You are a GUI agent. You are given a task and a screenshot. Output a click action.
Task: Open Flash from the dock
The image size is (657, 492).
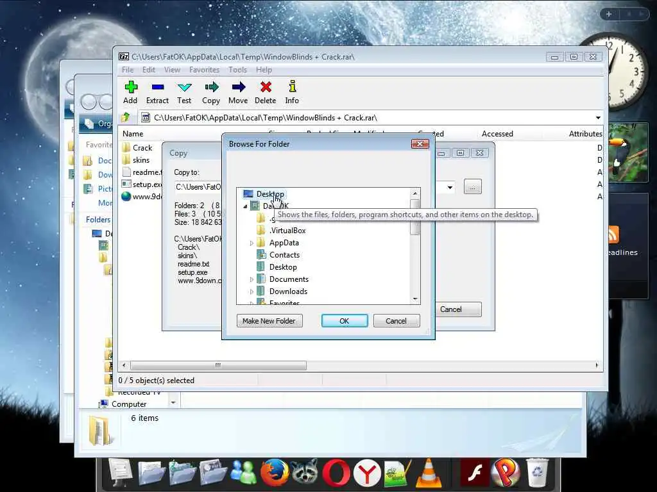[475, 473]
